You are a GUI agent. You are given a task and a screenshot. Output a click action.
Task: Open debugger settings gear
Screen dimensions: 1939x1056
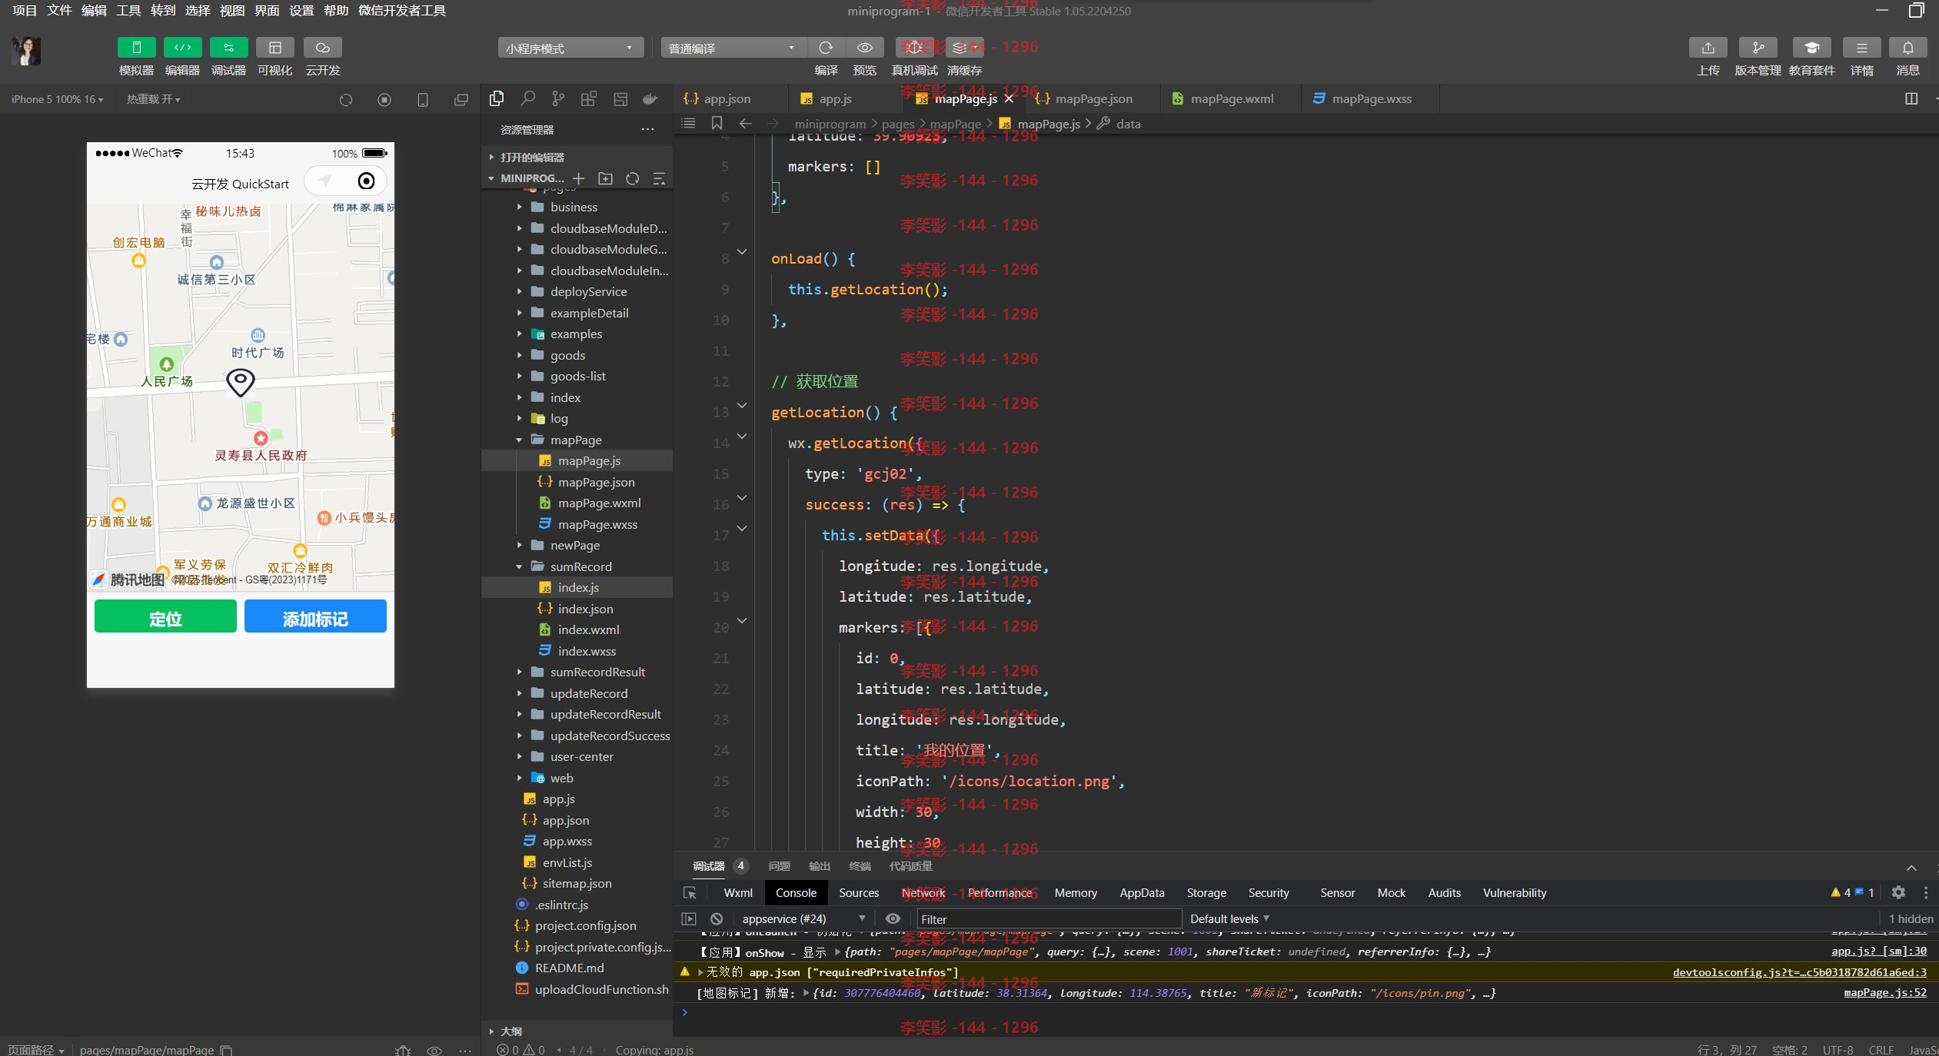pyautogui.click(x=1898, y=892)
